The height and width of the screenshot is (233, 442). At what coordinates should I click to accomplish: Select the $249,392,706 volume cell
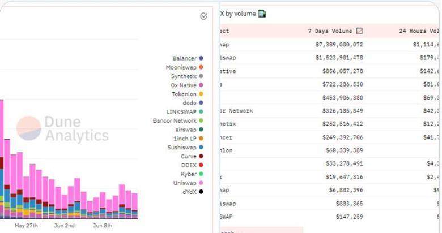pos(342,137)
